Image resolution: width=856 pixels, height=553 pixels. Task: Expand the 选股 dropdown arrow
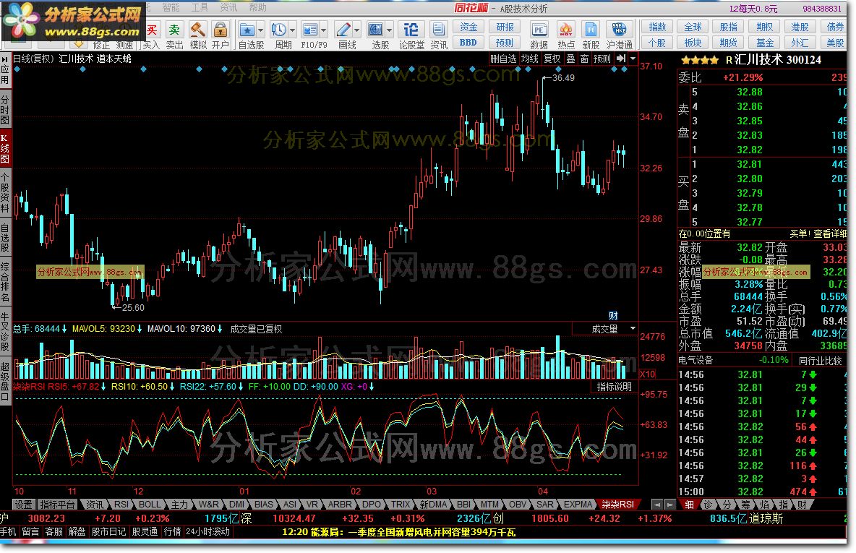[x=389, y=30]
